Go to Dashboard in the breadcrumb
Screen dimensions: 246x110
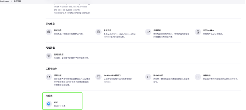click(5, 1)
